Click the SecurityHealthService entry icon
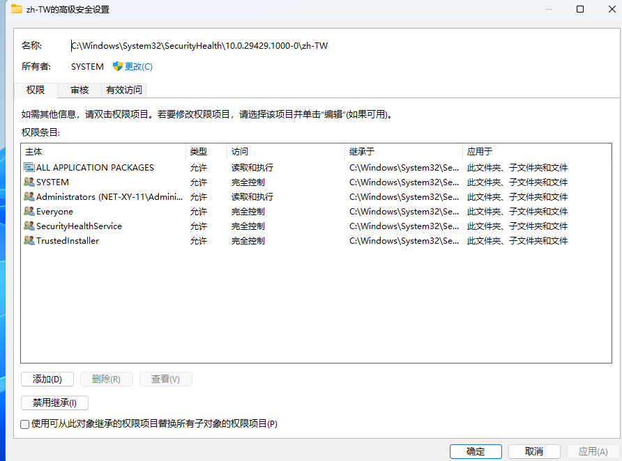Screen dimensions: 622x461 click(29, 226)
